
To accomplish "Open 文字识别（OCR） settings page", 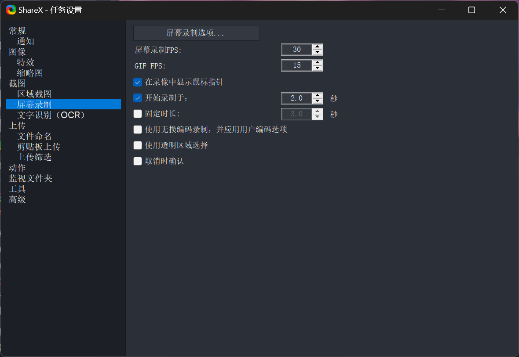I will tap(51, 115).
